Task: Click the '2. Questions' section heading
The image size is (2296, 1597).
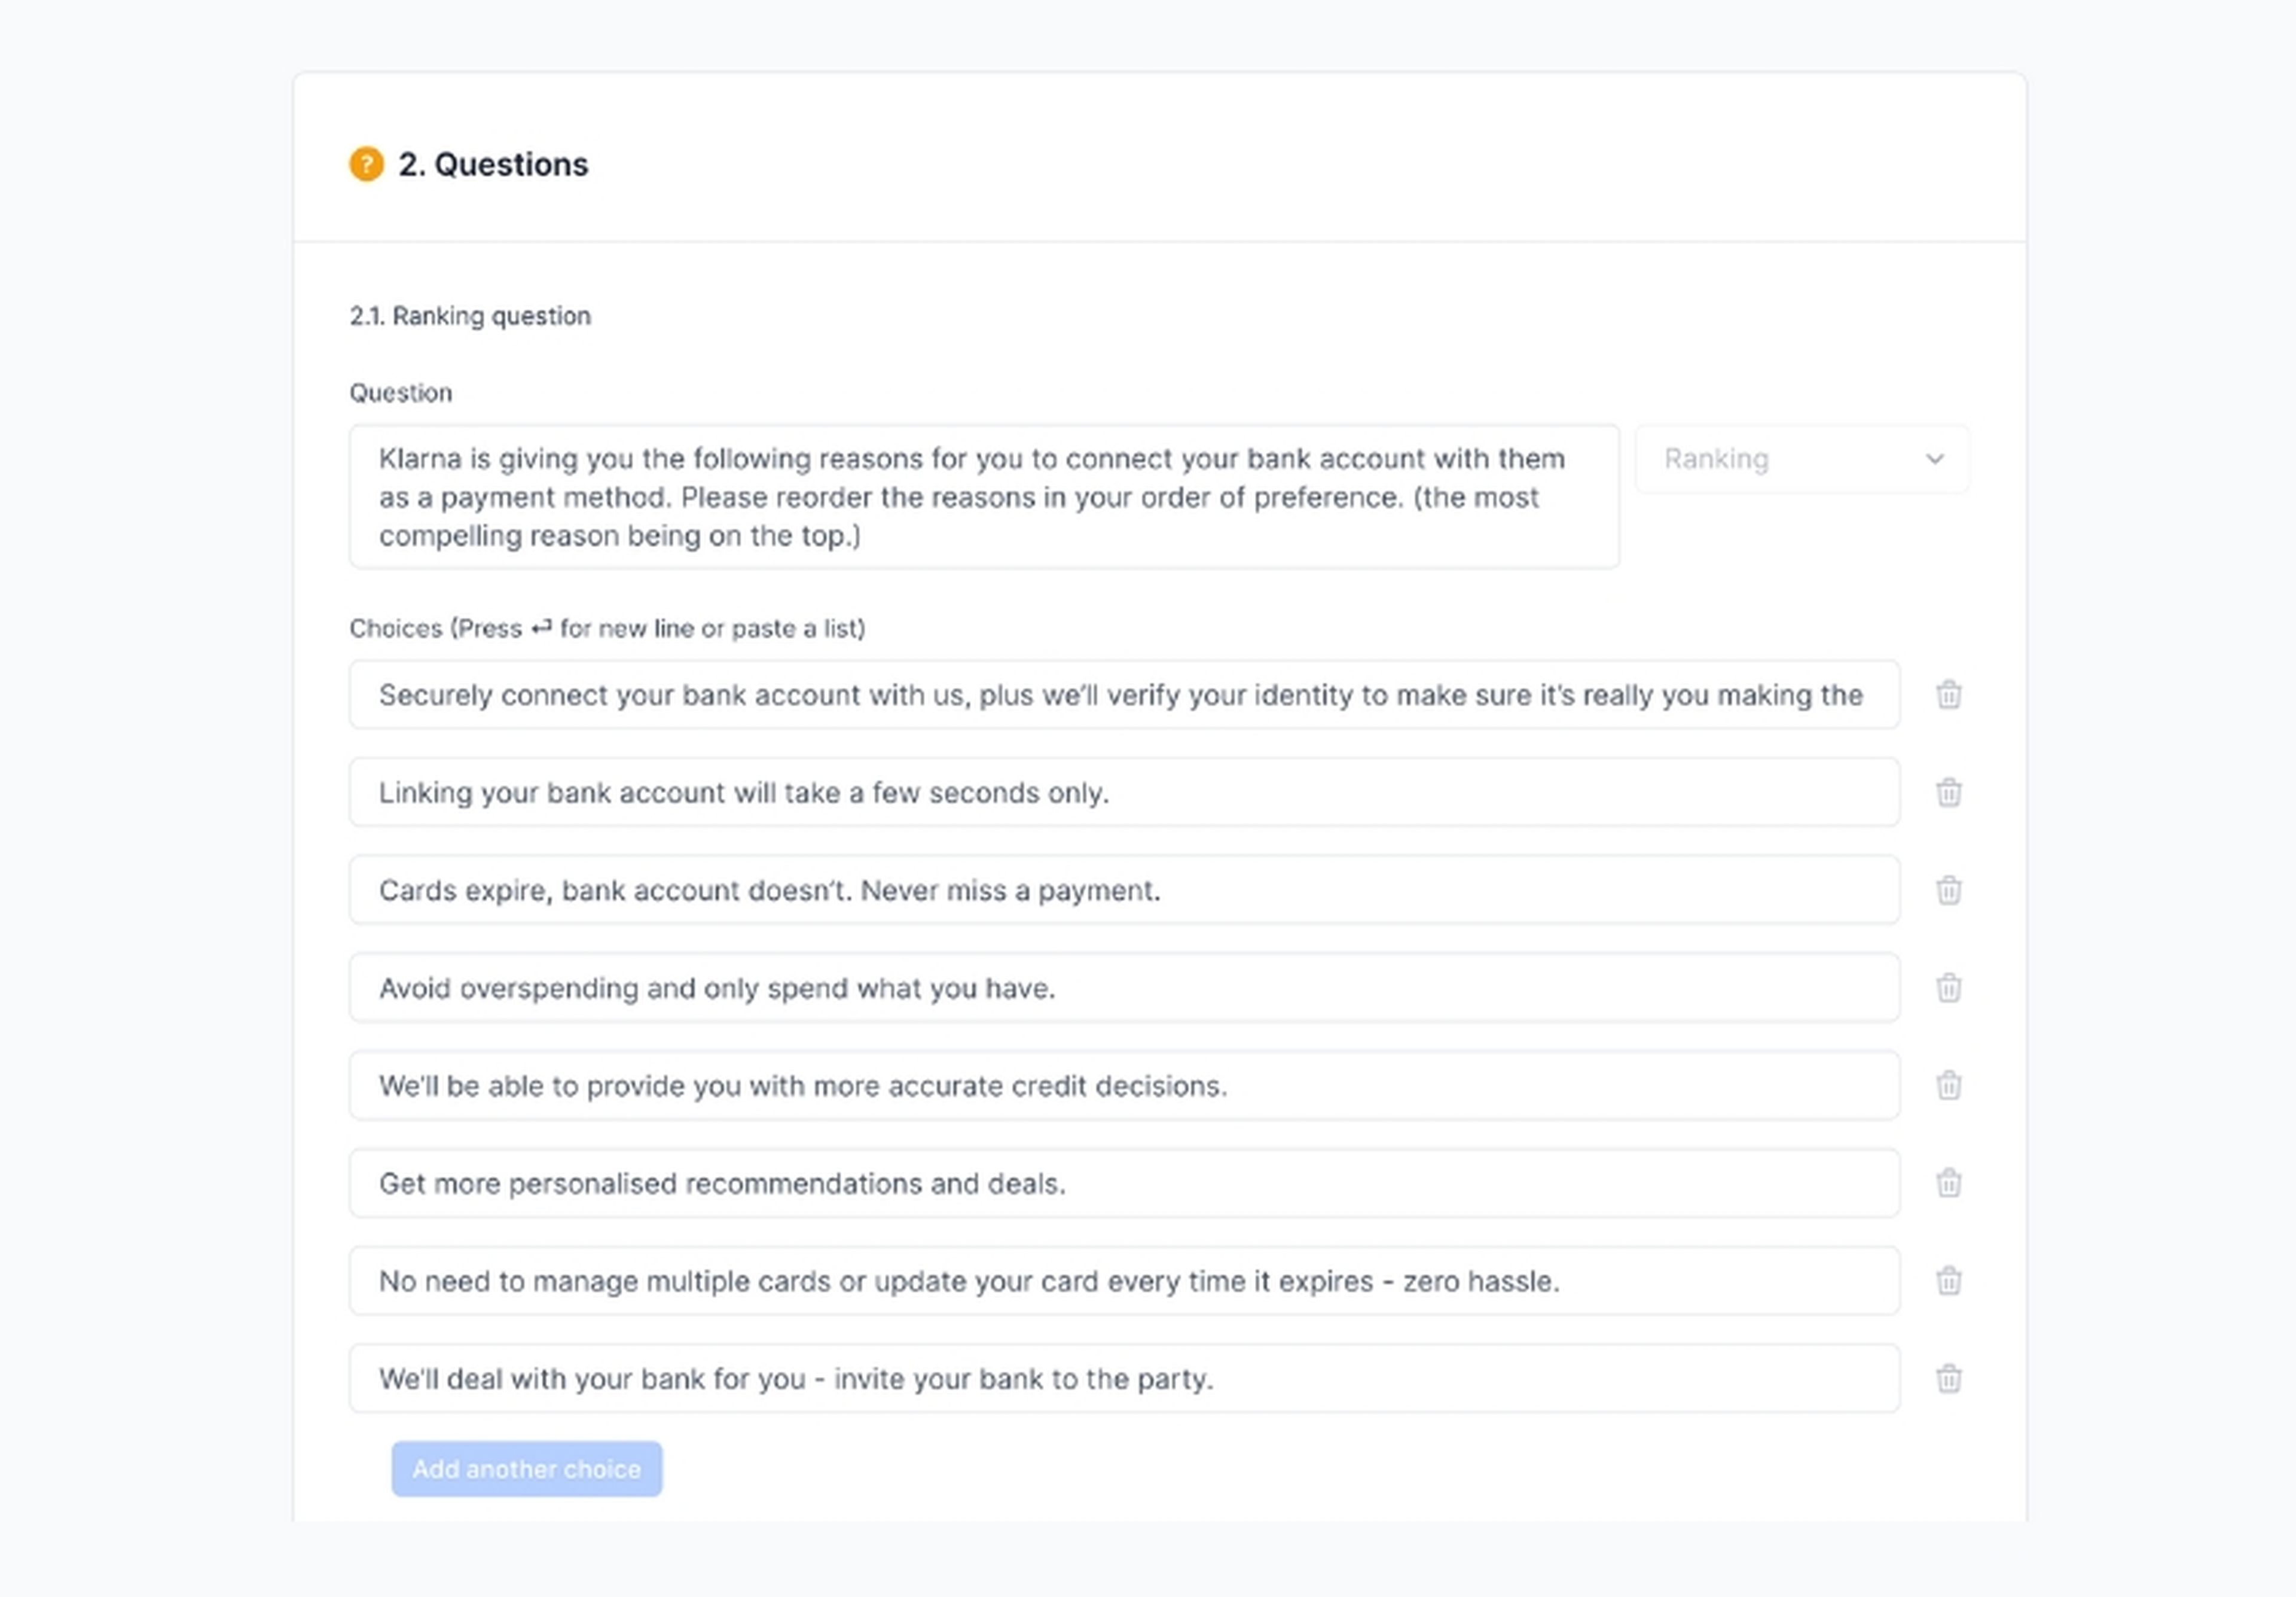Action: click(x=493, y=164)
